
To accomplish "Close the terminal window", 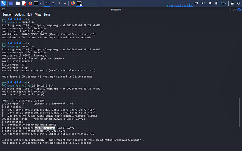I will [x=239, y=10].
